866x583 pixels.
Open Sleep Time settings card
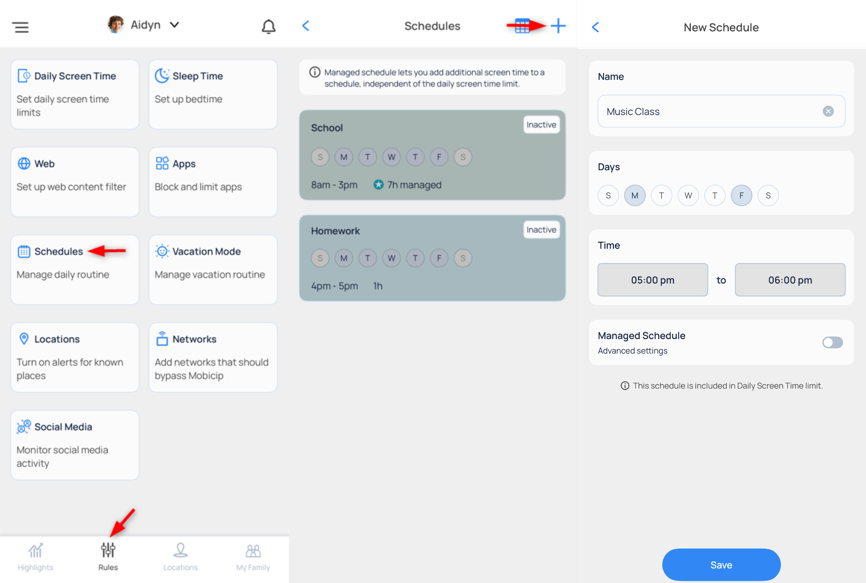(x=213, y=94)
